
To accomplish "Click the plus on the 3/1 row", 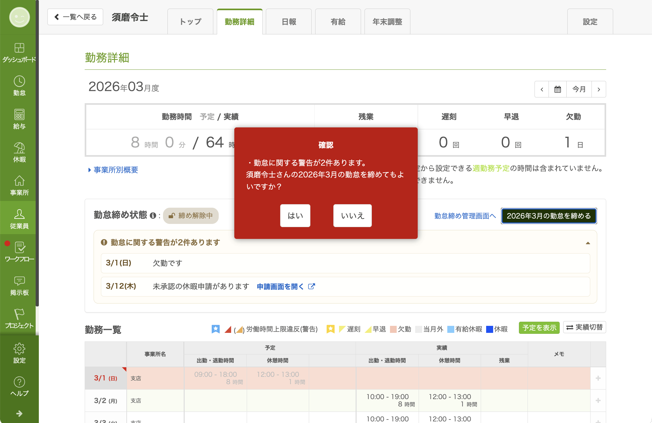I will pyautogui.click(x=598, y=378).
